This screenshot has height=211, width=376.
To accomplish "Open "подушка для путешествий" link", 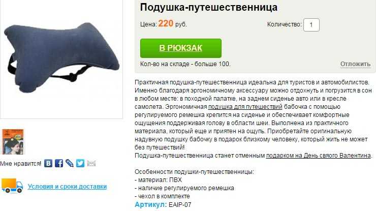I will (x=245, y=107).
